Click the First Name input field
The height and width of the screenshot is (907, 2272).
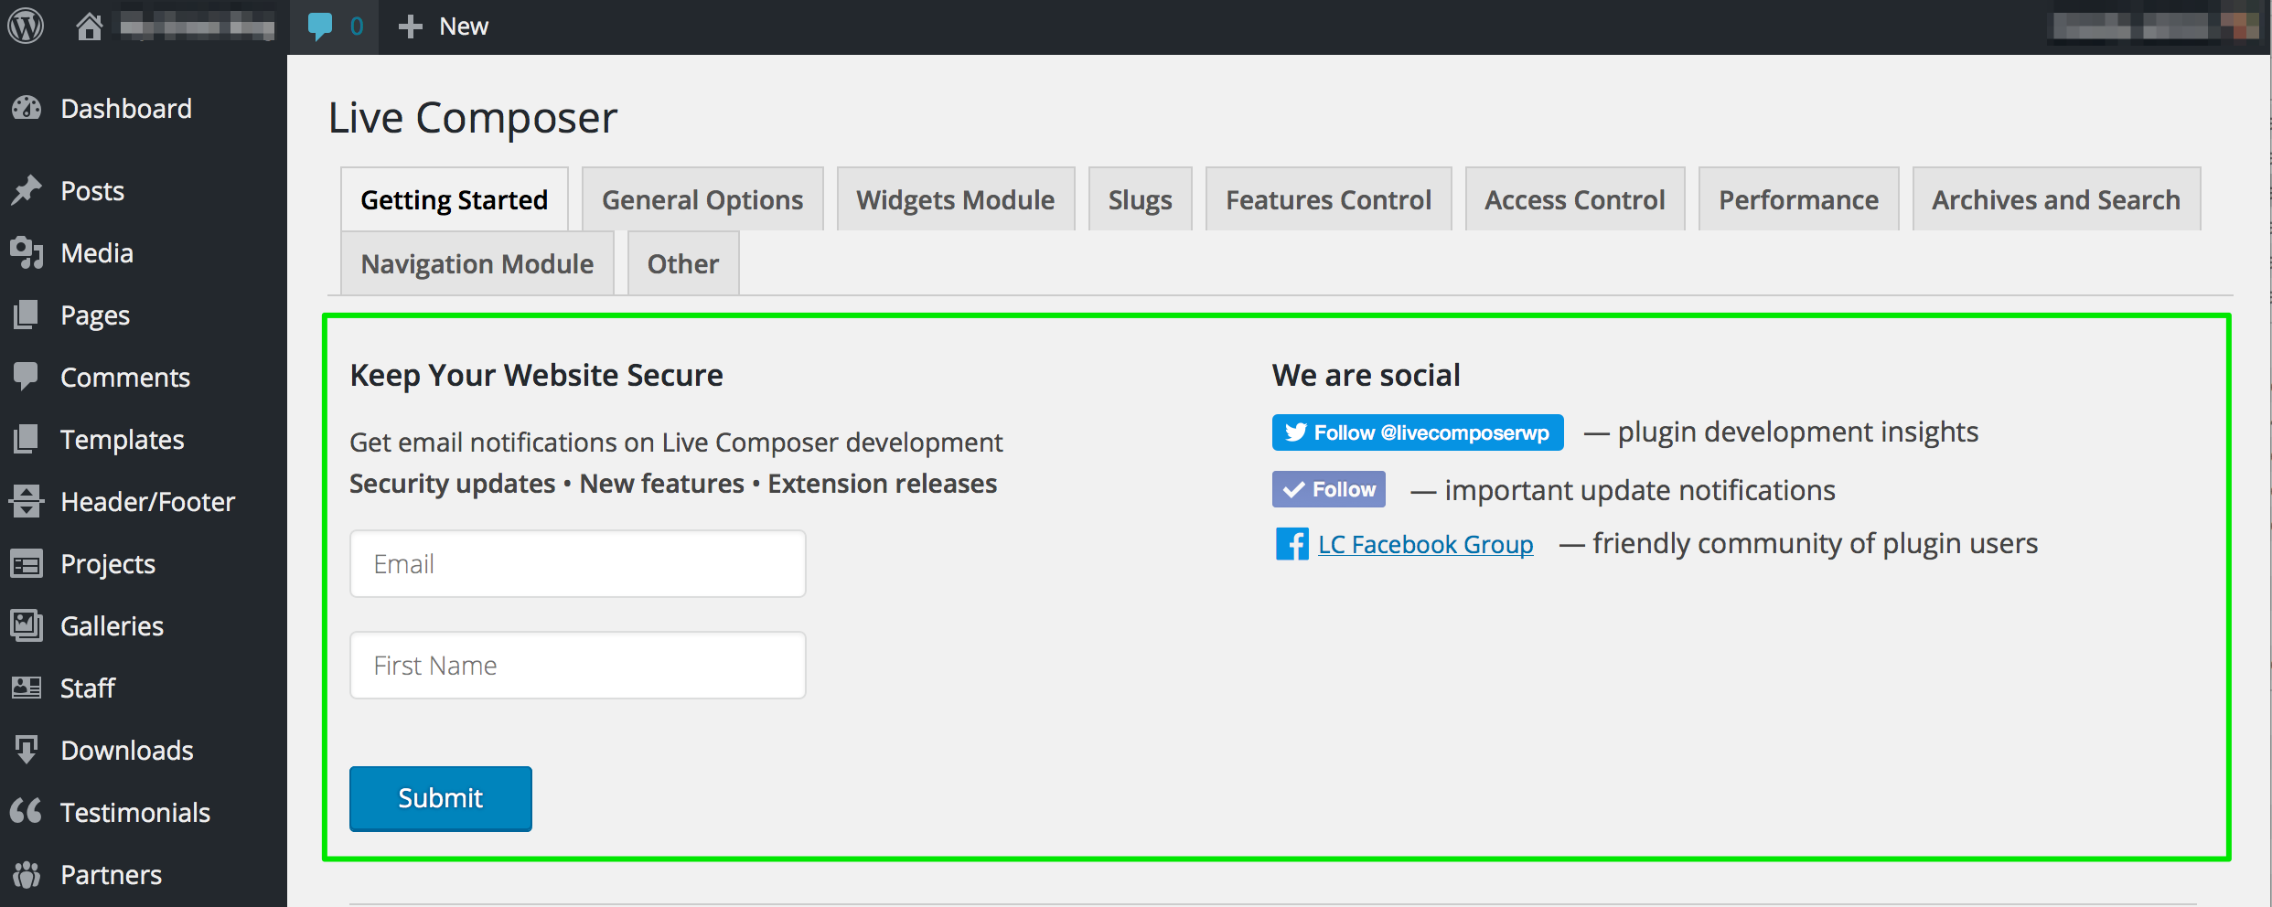click(x=578, y=666)
